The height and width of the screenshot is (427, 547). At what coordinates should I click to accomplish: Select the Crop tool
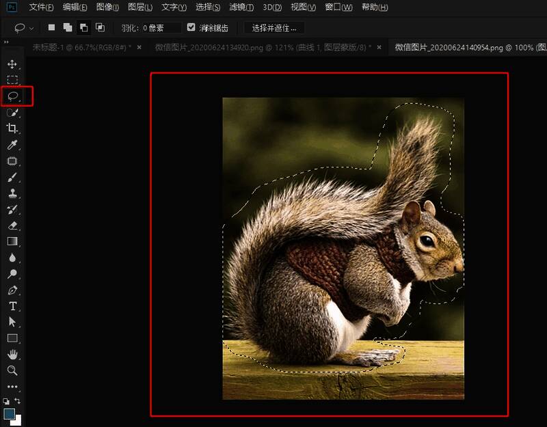[x=12, y=128]
